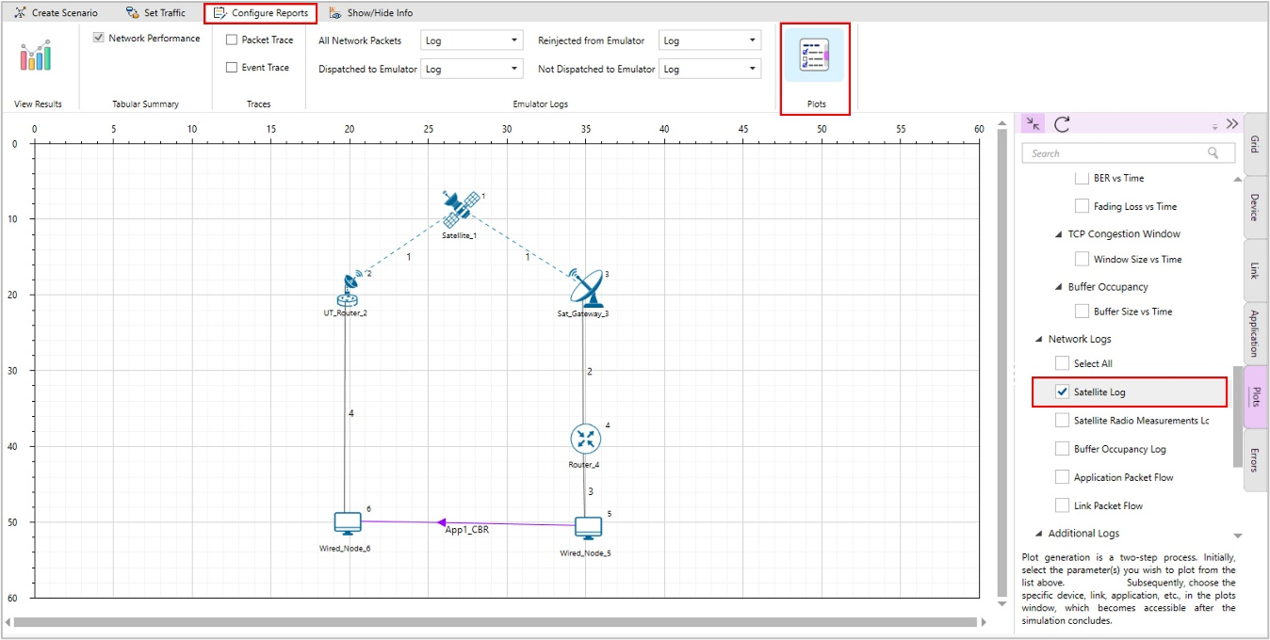Open the Not Dispatched to Emulator dropdown

(709, 69)
